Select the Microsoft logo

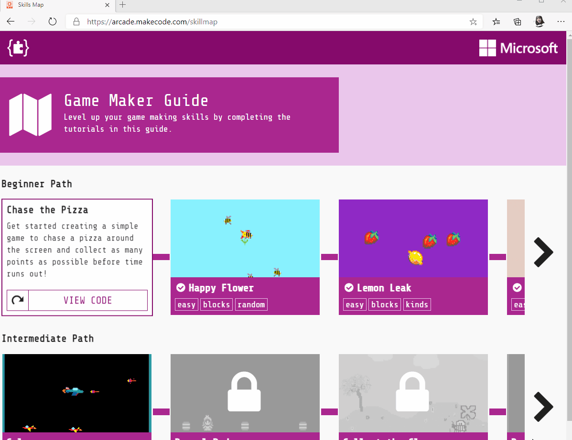(518, 48)
